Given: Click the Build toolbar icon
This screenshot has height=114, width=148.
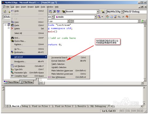Looking at the screenshot, I should (x=111, y=17).
